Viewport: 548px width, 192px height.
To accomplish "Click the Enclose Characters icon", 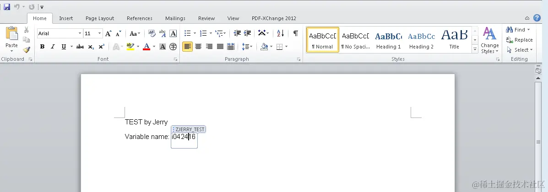I will [x=173, y=47].
